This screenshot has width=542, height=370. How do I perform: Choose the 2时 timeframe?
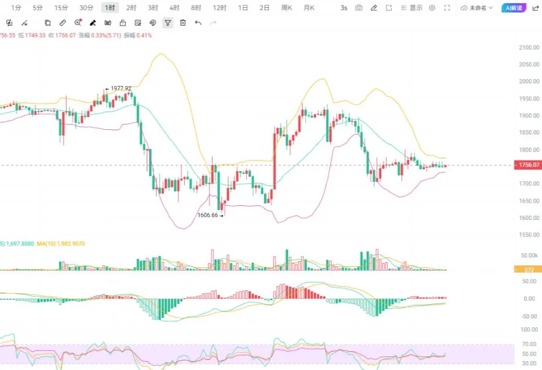131,8
